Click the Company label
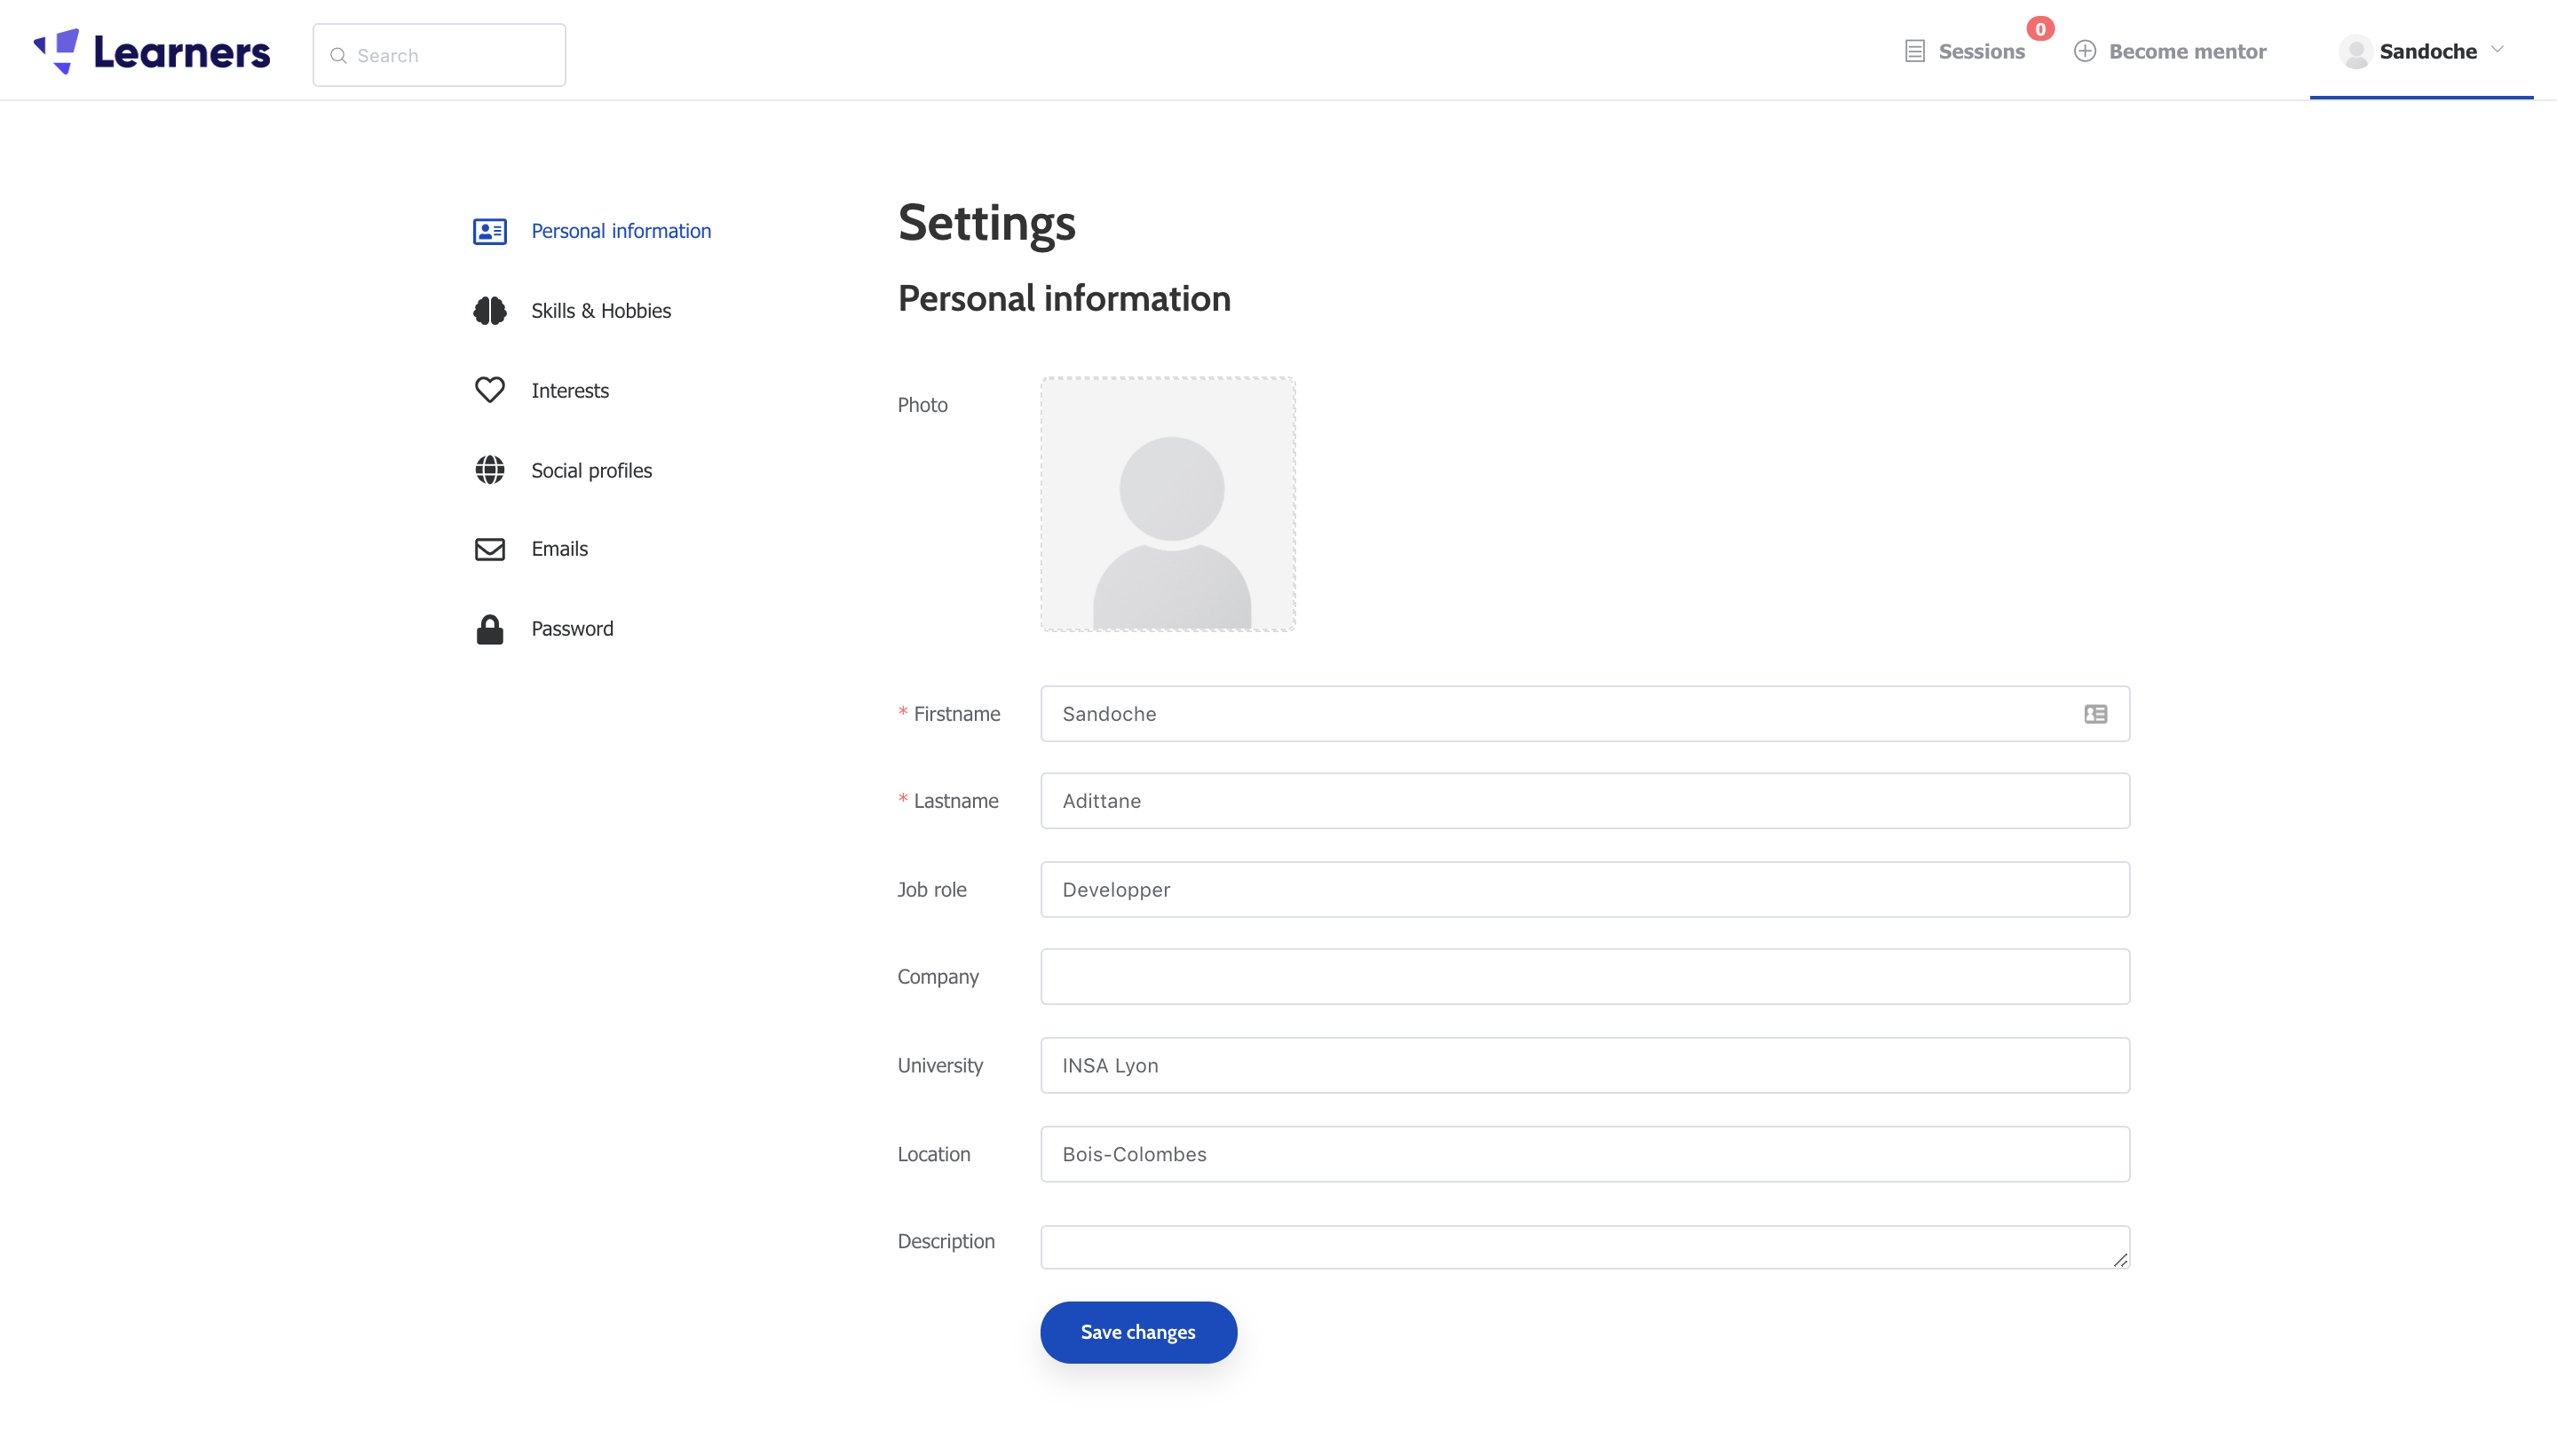This screenshot has height=1456, width=2557. point(938,977)
